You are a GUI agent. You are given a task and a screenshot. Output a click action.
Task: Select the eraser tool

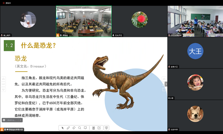[x=74, y=128]
